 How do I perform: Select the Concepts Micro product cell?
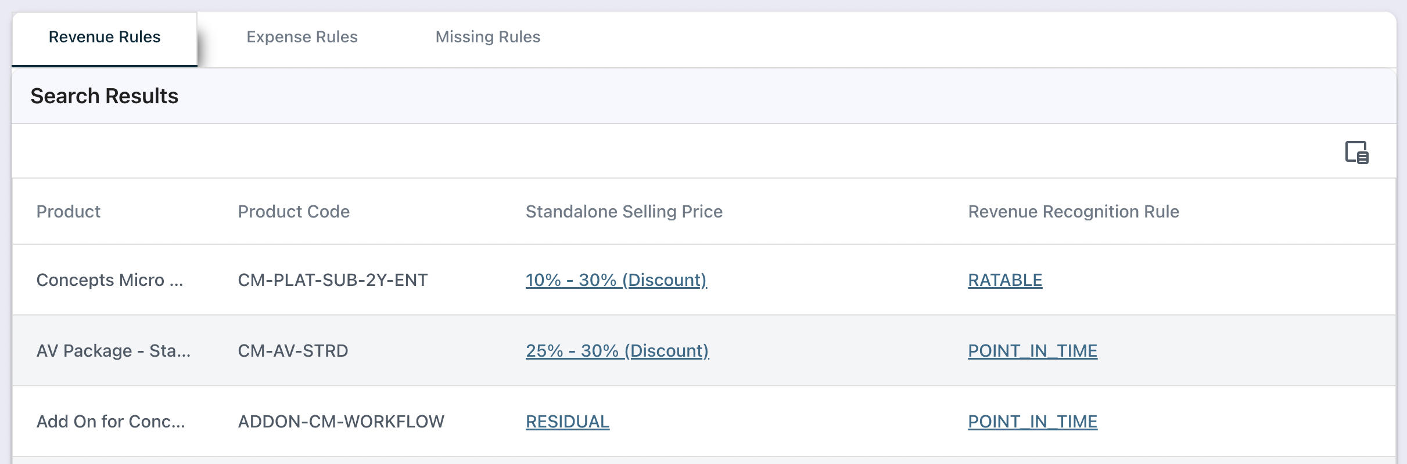click(110, 280)
